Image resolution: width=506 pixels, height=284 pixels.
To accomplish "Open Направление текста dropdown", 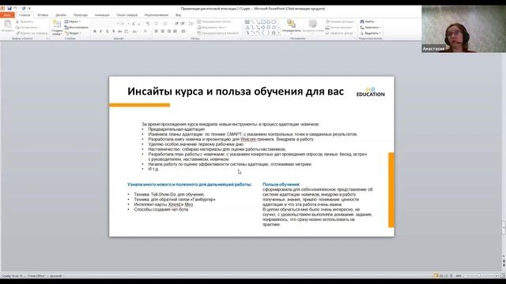I will 215,21.
